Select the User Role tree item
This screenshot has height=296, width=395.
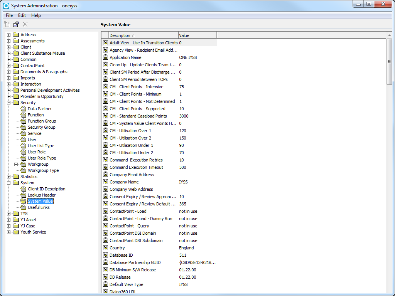point(37,152)
